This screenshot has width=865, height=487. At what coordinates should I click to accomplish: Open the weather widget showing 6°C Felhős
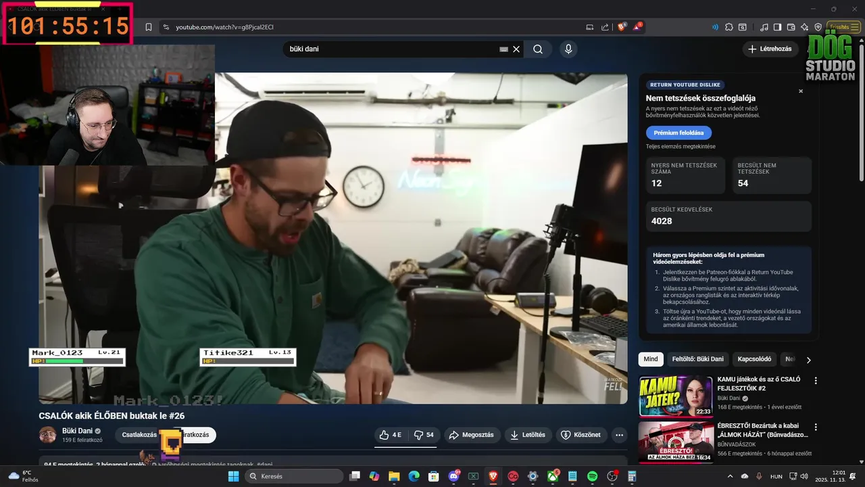coord(23,476)
